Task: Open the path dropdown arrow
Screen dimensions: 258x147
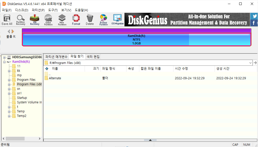Action: (x=250, y=63)
